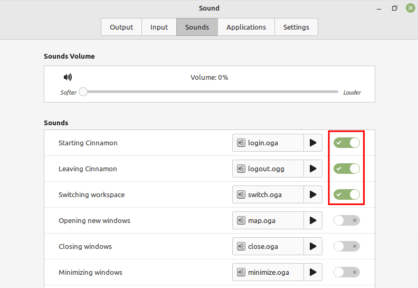This screenshot has height=288, width=418.
Task: Click the audio file icon beside minimize.oga
Action: pyautogui.click(x=241, y=272)
